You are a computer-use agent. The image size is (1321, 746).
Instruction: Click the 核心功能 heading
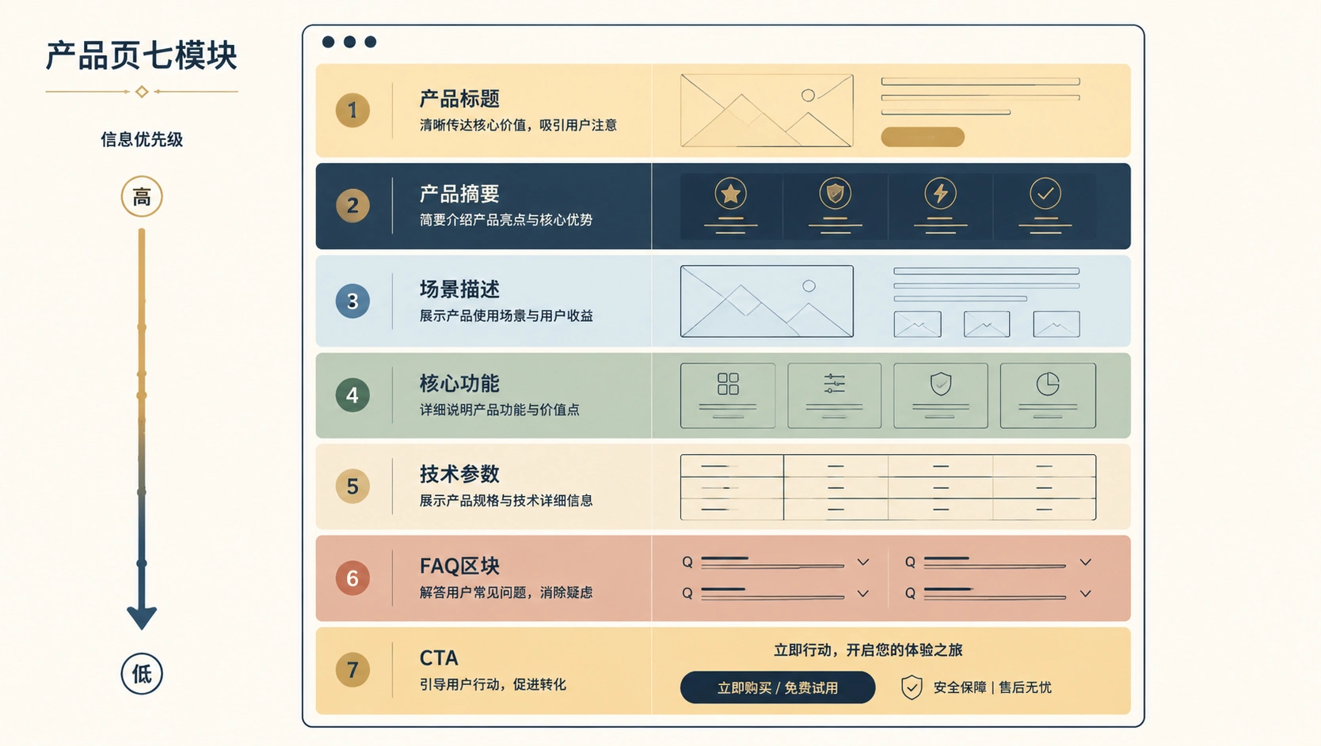click(459, 384)
